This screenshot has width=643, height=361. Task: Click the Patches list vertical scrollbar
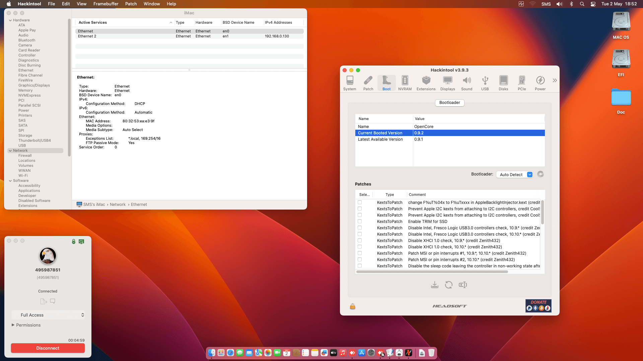(543, 212)
